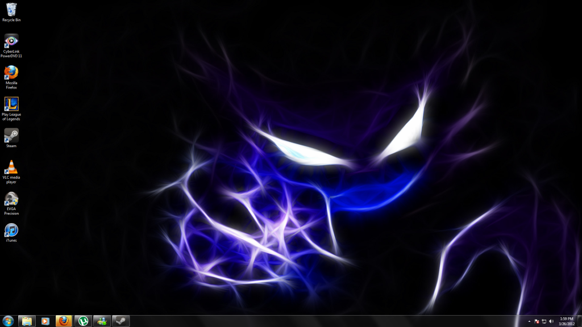
Task: Open Windows Live Messenger in the taskbar
Action: point(102,321)
